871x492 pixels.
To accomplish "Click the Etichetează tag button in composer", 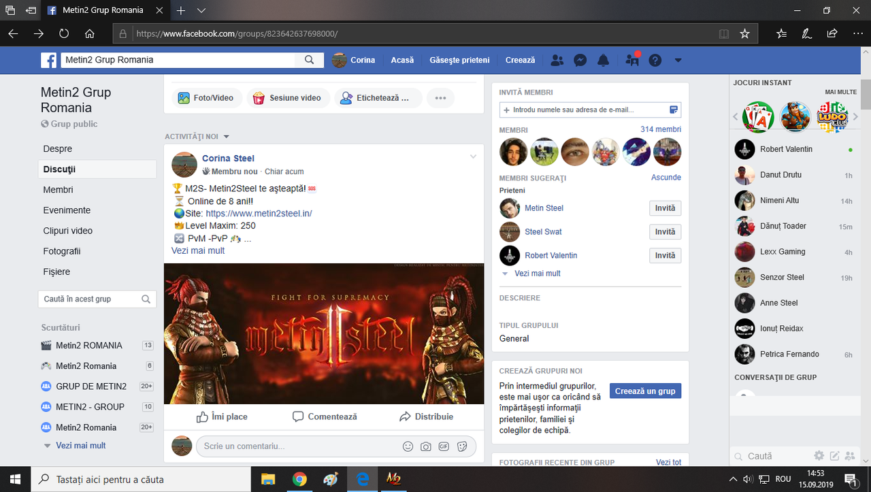I will point(378,98).
